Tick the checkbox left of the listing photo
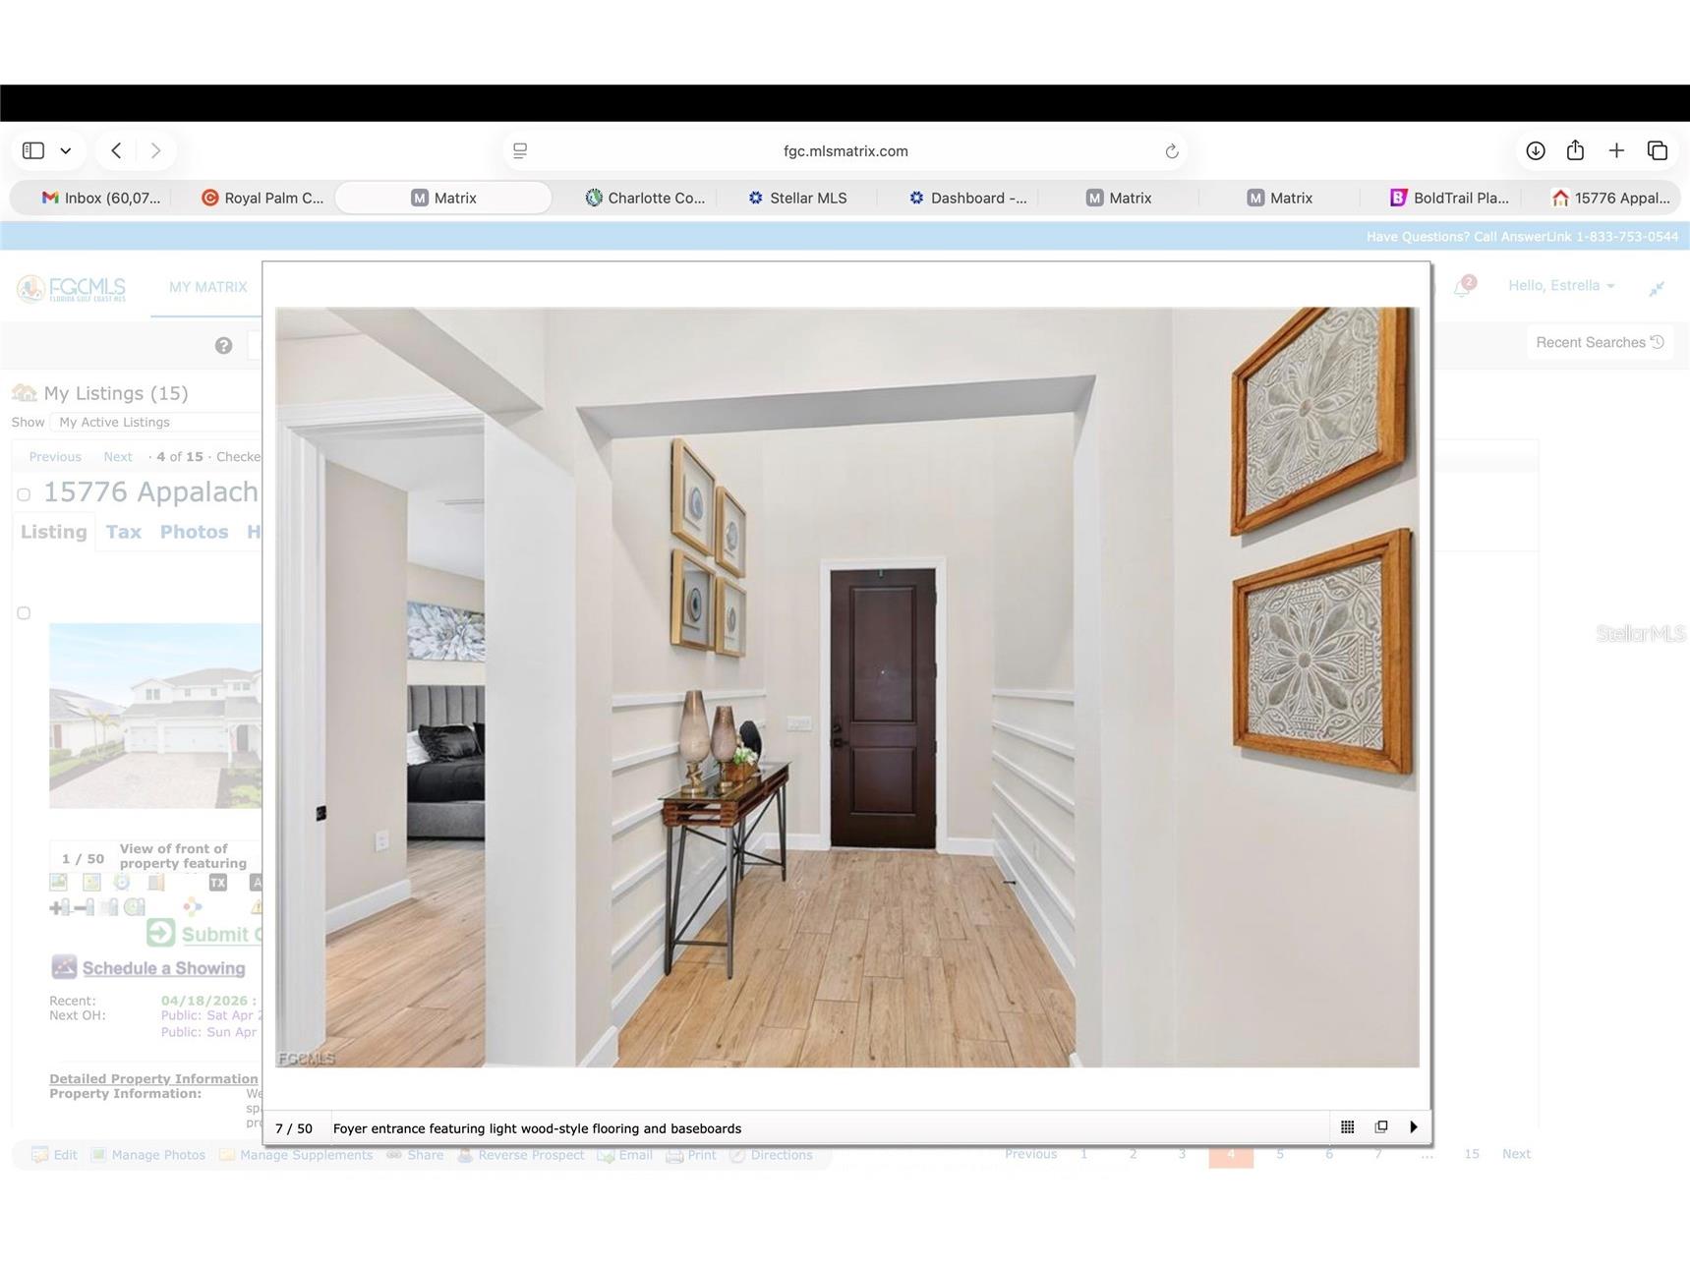The height and width of the screenshot is (1267, 1690). pyautogui.click(x=24, y=613)
